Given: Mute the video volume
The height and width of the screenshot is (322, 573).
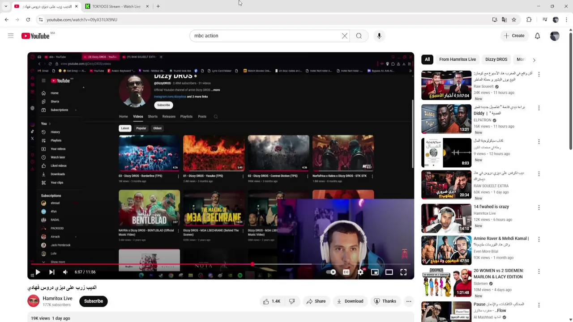Looking at the screenshot, I should coord(65,272).
